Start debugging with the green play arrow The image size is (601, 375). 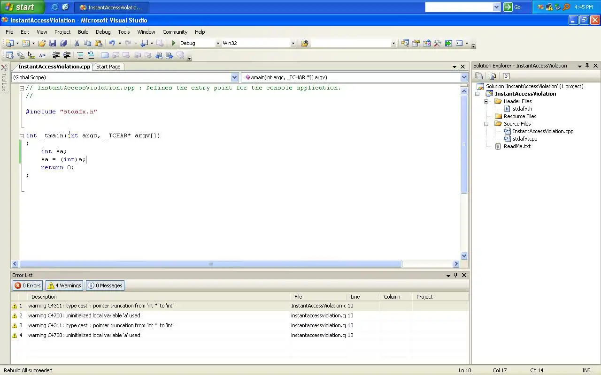(x=174, y=43)
